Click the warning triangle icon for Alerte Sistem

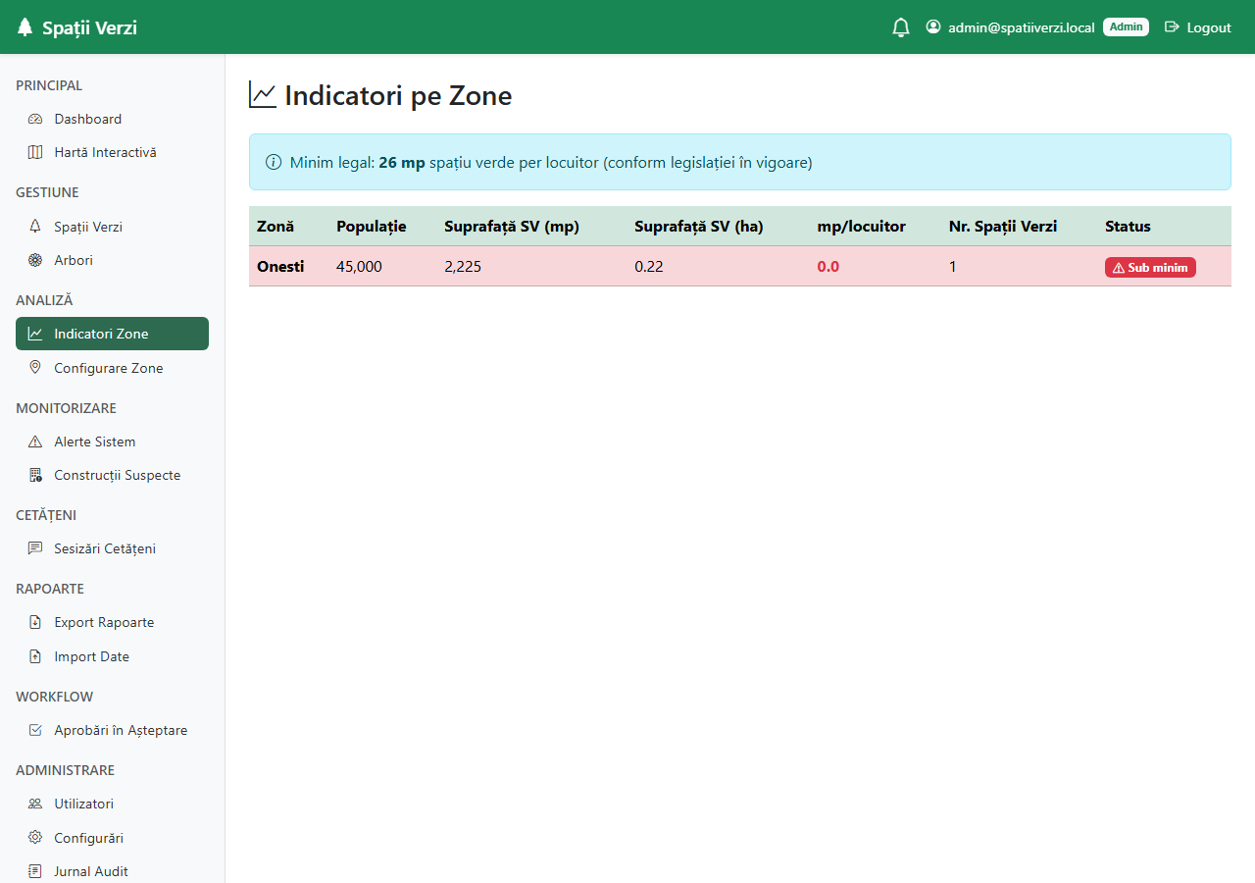pyautogui.click(x=35, y=441)
